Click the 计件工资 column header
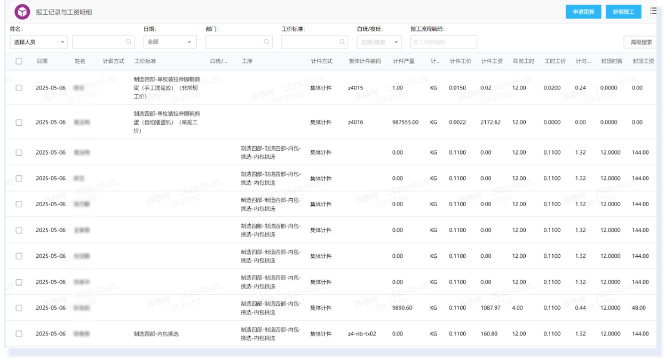Screen dimensions: 665x358 [492, 61]
